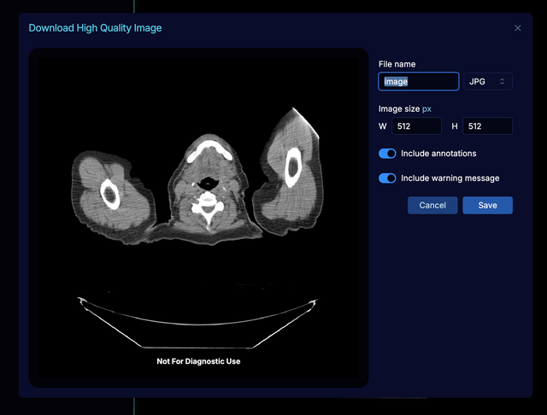The image size is (547, 415).
Task: Click the px unit indicator text
Action: (x=427, y=109)
